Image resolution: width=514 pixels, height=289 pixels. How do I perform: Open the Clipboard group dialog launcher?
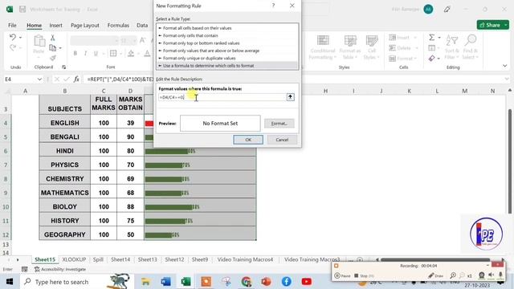click(63, 67)
